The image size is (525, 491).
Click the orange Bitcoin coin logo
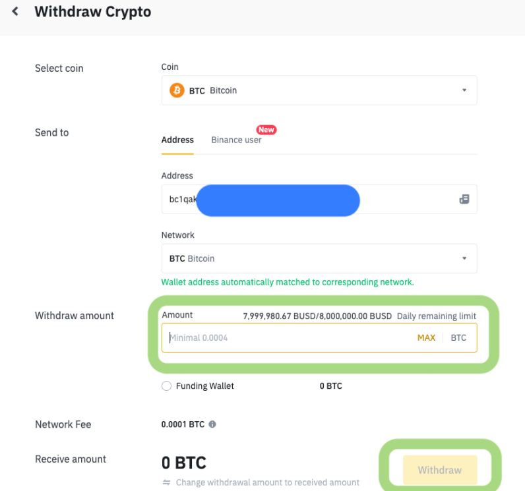point(177,90)
